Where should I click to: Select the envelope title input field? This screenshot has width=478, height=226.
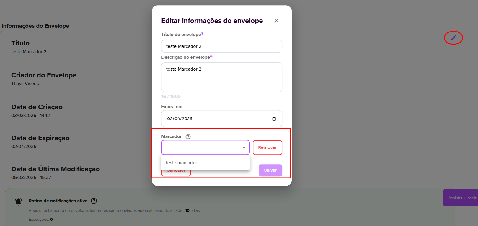coord(221,46)
